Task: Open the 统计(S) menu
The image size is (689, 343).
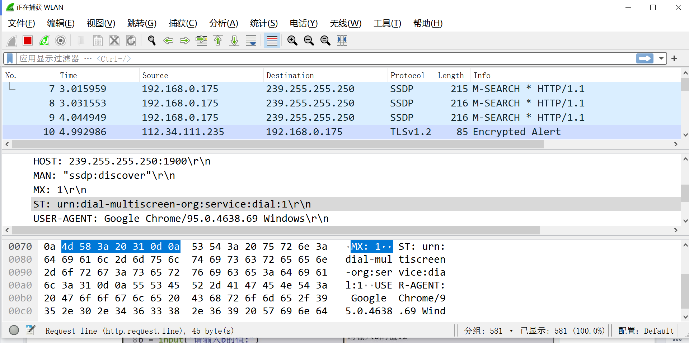Action: 264,23
